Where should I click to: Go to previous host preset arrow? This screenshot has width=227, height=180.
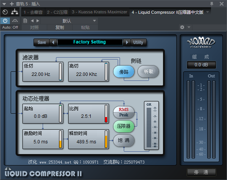(32, 21)
